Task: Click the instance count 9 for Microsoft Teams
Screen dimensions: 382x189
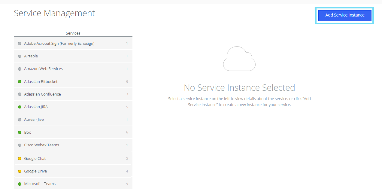Action: [x=127, y=184]
